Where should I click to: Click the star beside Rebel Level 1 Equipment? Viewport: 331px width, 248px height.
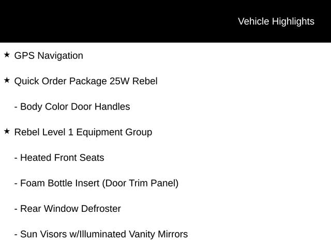tap(7, 131)
